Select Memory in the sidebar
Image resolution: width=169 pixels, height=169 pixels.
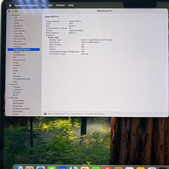pos(17,52)
